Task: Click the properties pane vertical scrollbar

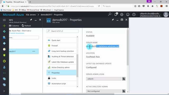Action: [128, 47]
